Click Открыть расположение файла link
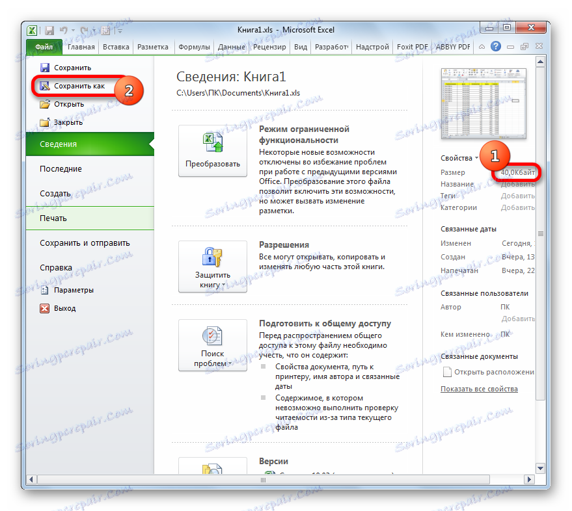 click(x=489, y=372)
